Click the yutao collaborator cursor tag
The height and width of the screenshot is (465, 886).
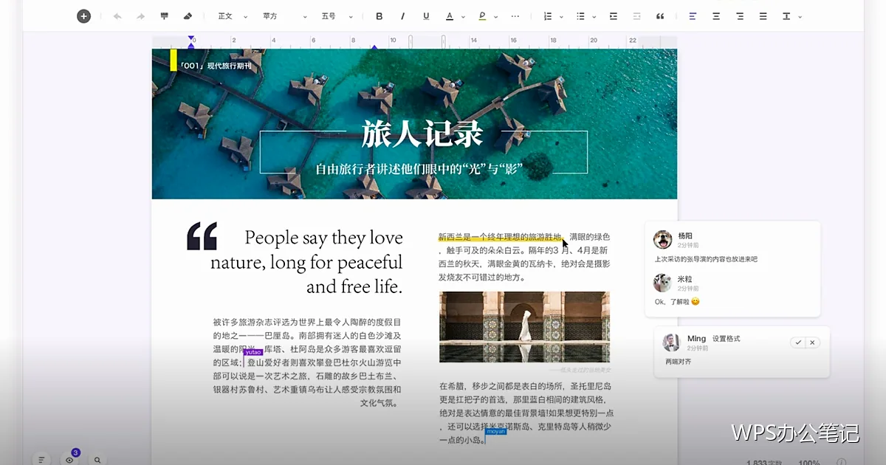(253, 353)
